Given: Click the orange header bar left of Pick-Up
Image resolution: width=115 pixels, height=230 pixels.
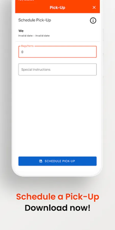Looking at the screenshot, I should (32, 8).
